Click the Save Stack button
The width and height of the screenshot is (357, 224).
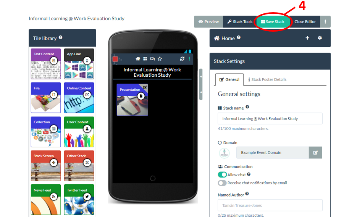(273, 22)
